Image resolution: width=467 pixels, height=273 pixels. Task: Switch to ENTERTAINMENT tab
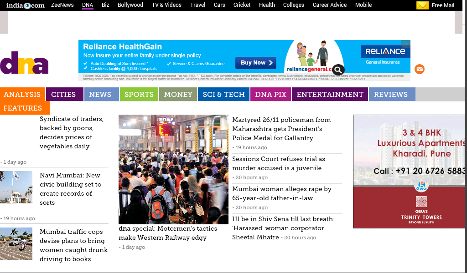pos(330,94)
